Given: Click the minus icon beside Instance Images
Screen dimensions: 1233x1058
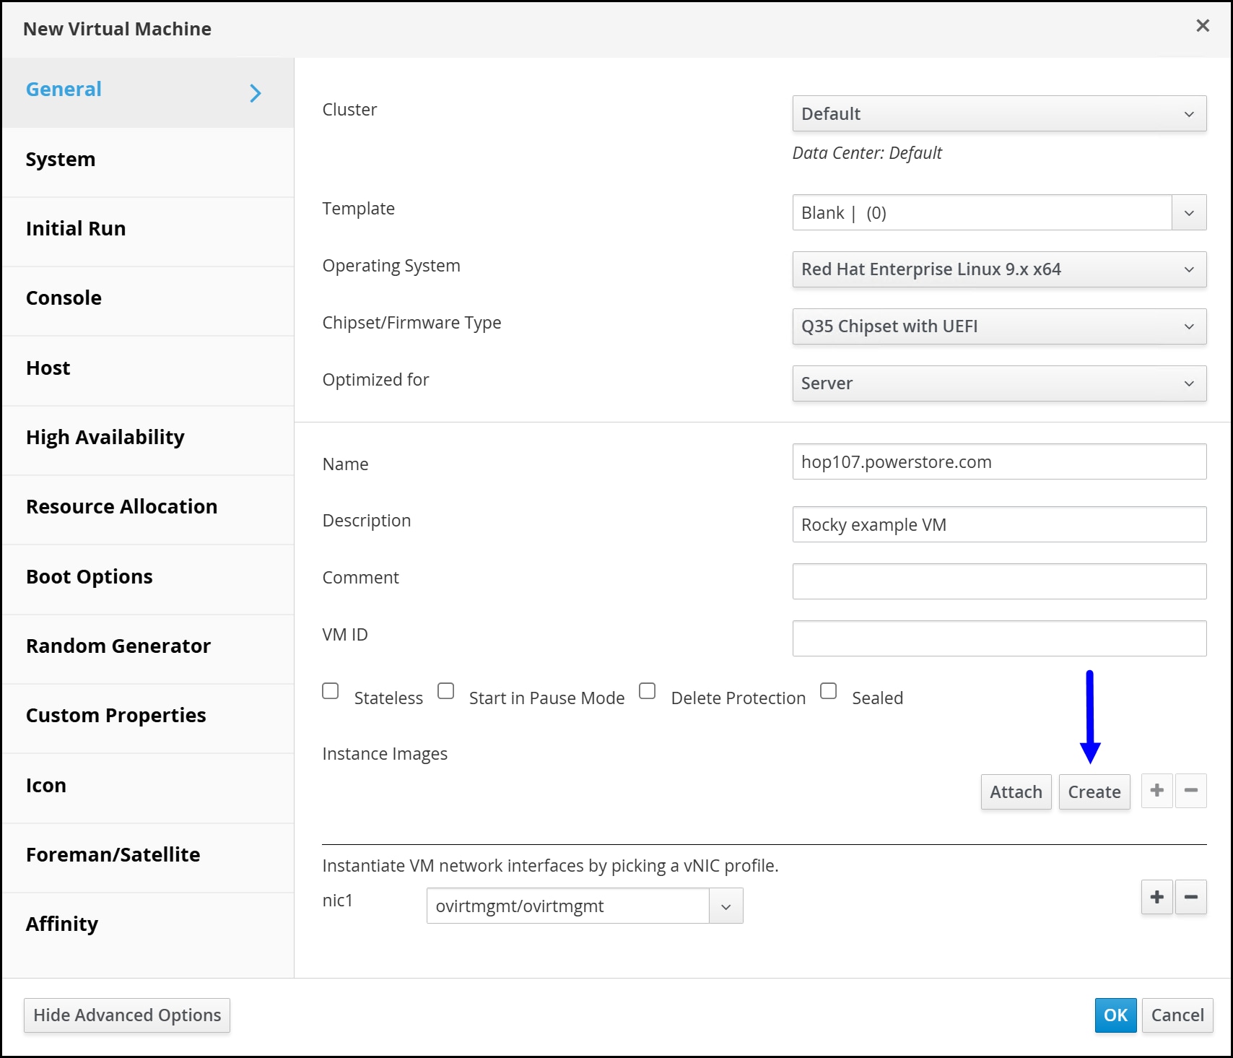Looking at the screenshot, I should pyautogui.click(x=1191, y=791).
